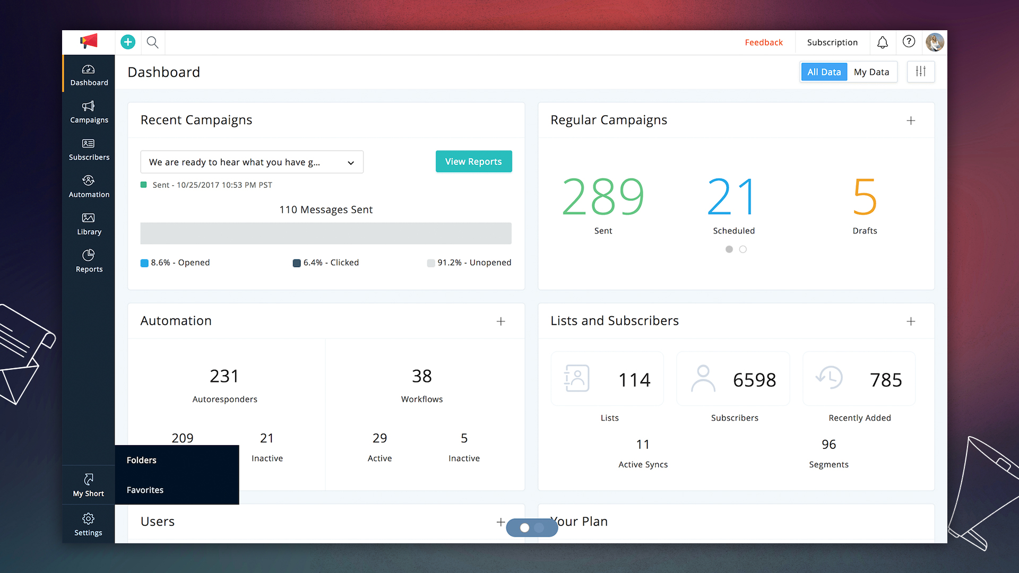Click the plus icon on Lists and Subscribers card
This screenshot has height=573, width=1019.
pos(911,321)
